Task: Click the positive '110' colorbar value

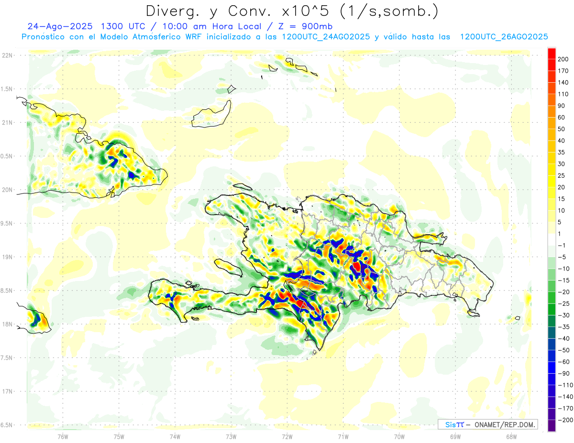Action: 563,94
